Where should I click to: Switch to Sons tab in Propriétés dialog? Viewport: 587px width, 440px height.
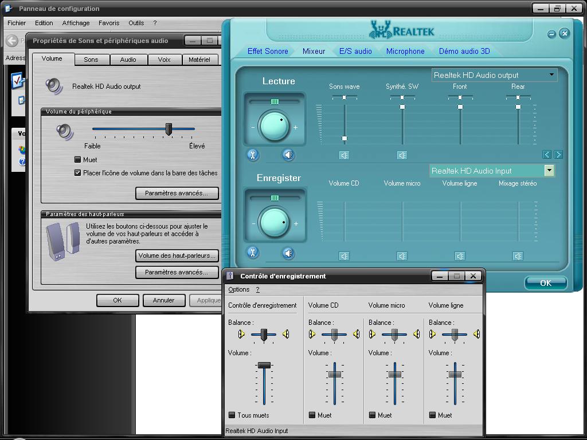(x=91, y=60)
